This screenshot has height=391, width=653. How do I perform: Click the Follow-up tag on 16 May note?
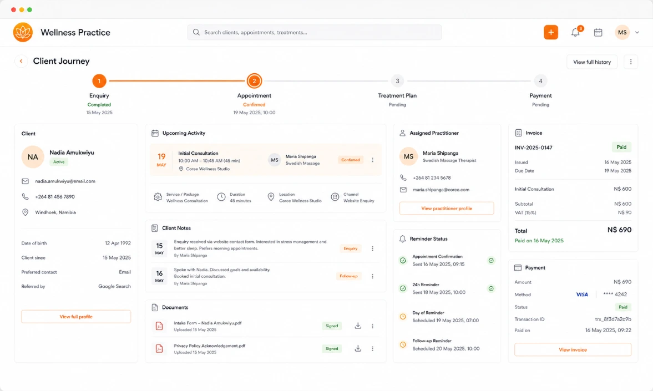click(348, 276)
